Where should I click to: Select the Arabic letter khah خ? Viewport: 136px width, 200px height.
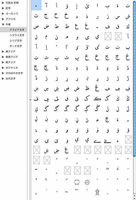click(67, 16)
